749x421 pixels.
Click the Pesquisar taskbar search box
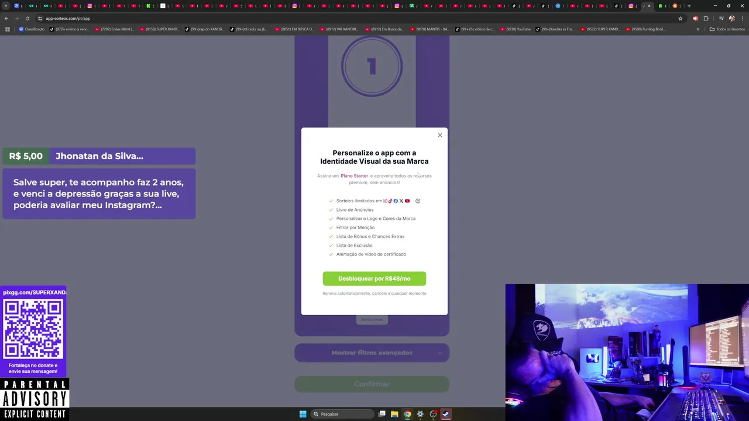342,414
